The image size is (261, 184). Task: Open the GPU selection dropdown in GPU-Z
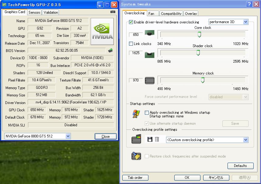(38, 136)
